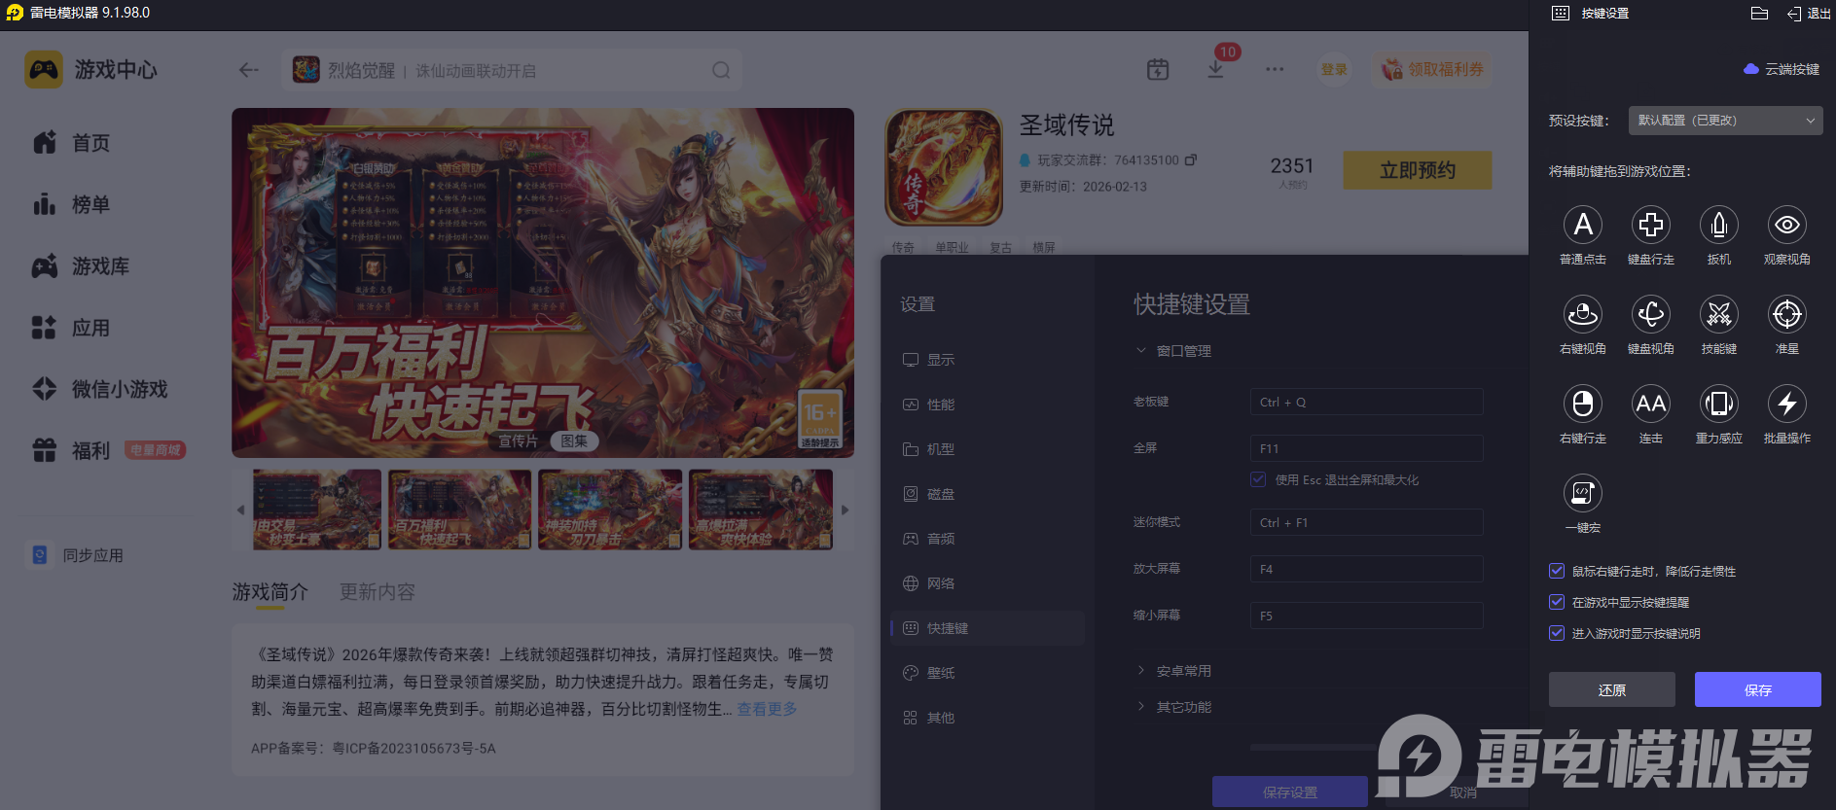The image size is (1836, 810).
Task: Open the 云端按键 cloud keymap
Action: [1782, 69]
